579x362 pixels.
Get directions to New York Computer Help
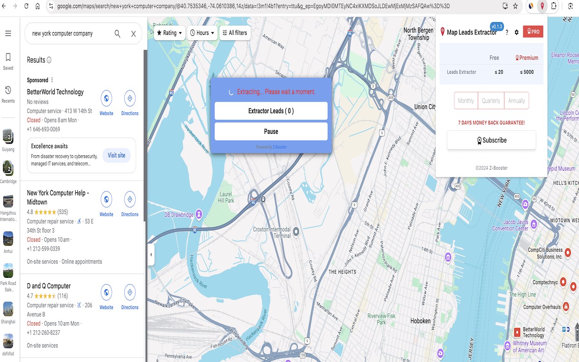click(x=130, y=199)
